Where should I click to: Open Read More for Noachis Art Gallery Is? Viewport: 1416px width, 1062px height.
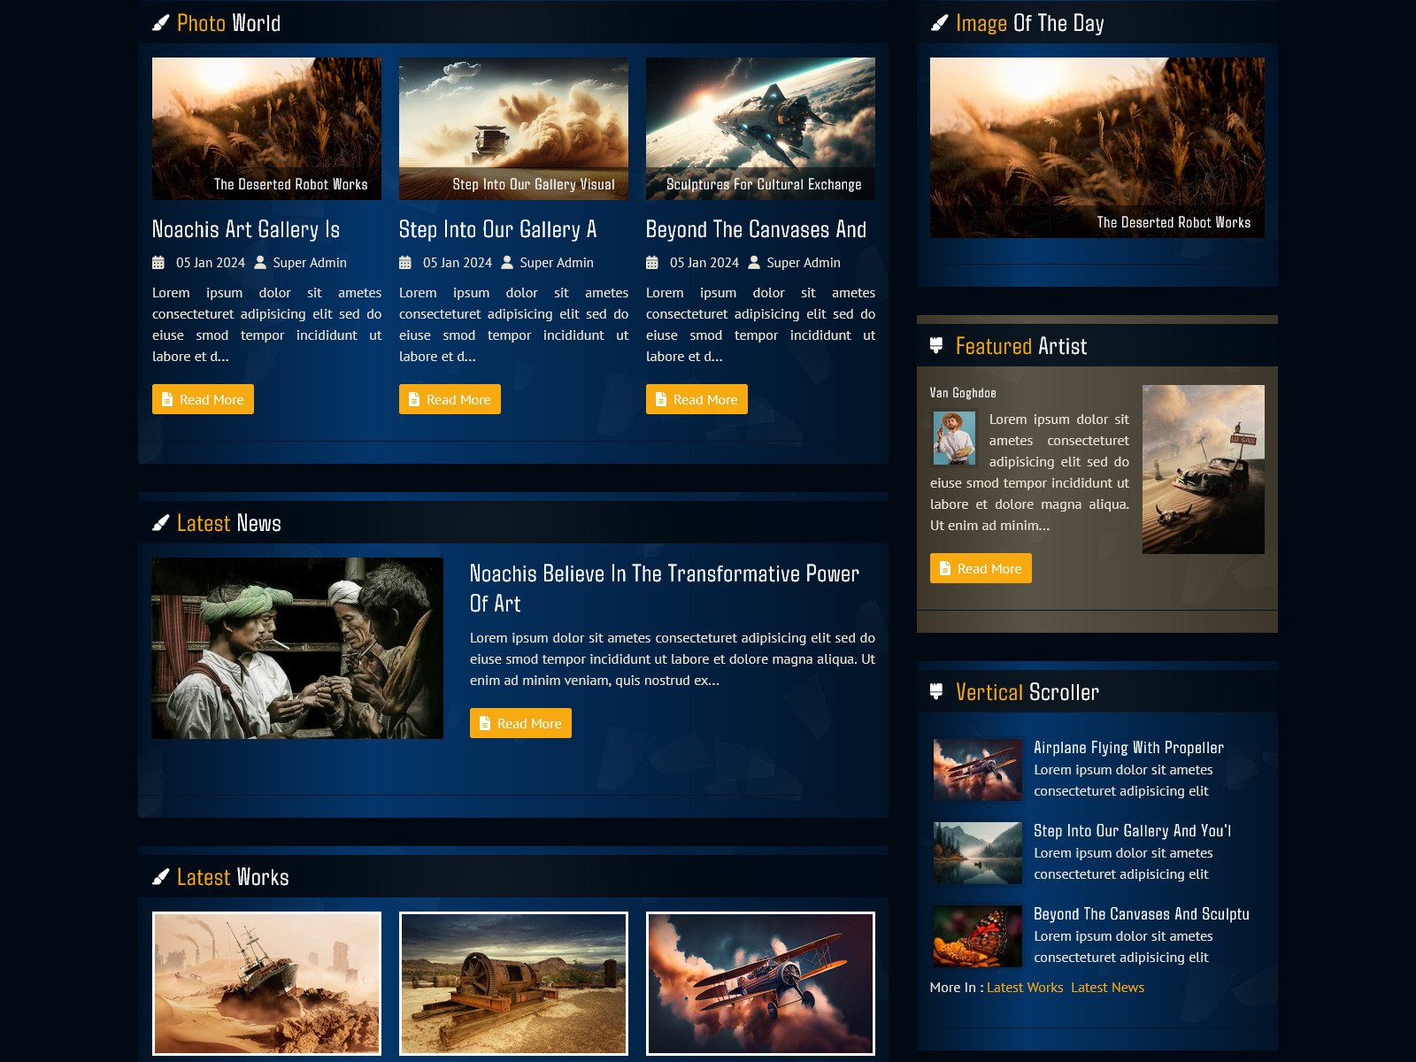203,399
